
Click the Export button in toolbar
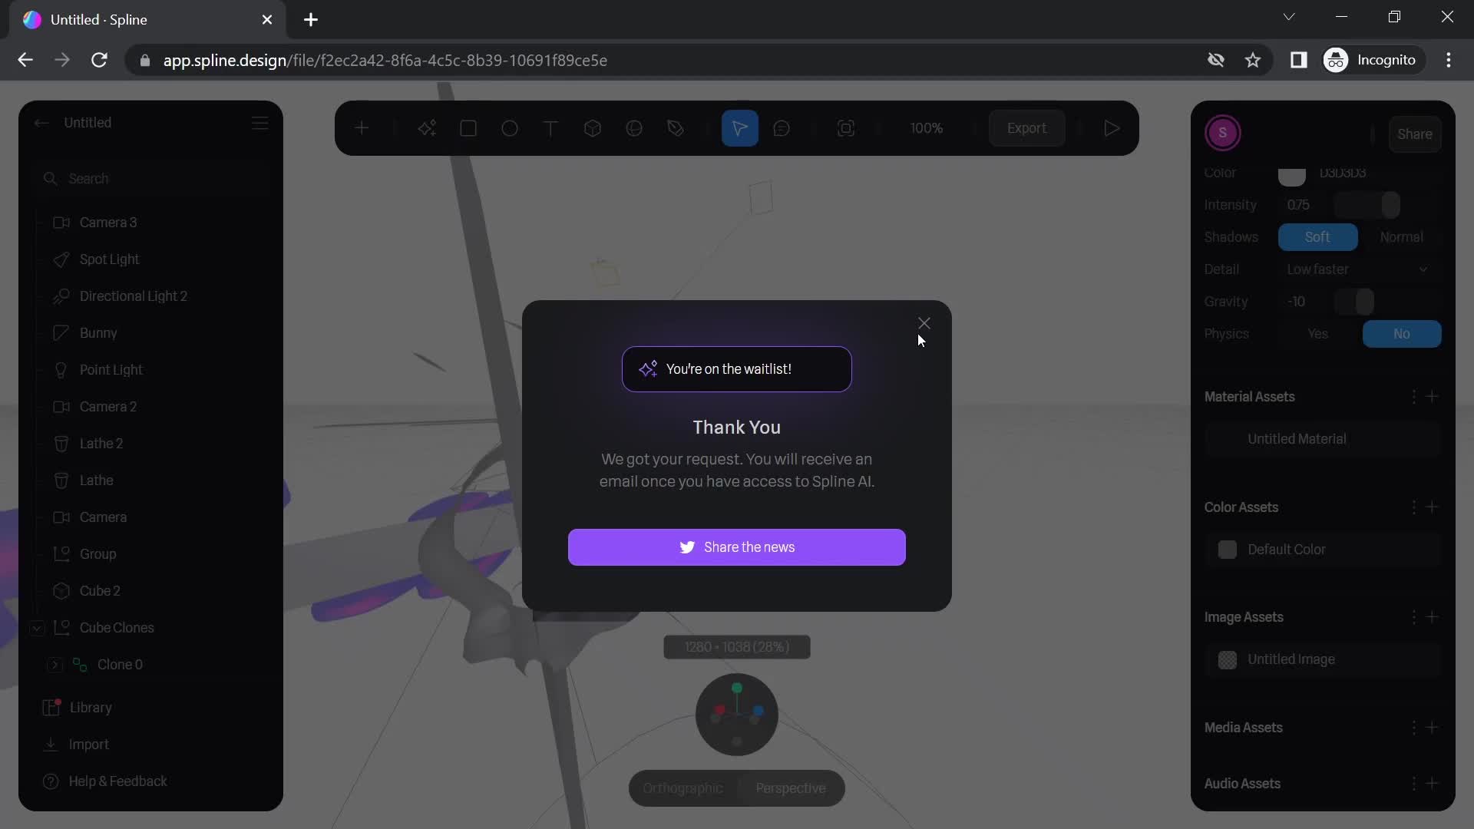tap(1026, 127)
